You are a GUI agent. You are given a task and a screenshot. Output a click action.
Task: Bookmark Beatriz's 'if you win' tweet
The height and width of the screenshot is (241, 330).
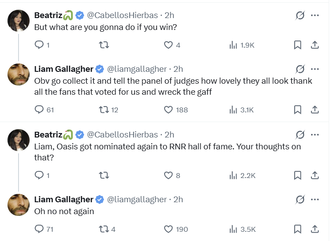tap(298, 45)
